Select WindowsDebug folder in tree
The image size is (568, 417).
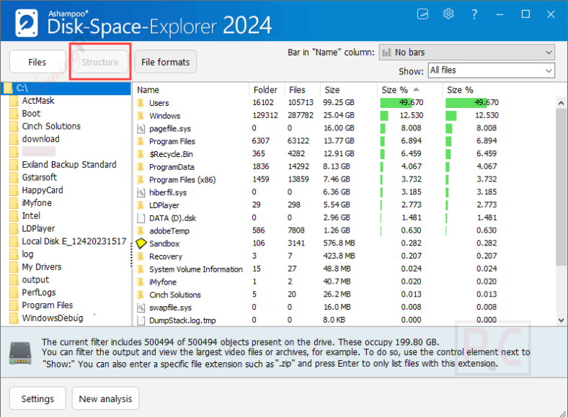coord(52,318)
